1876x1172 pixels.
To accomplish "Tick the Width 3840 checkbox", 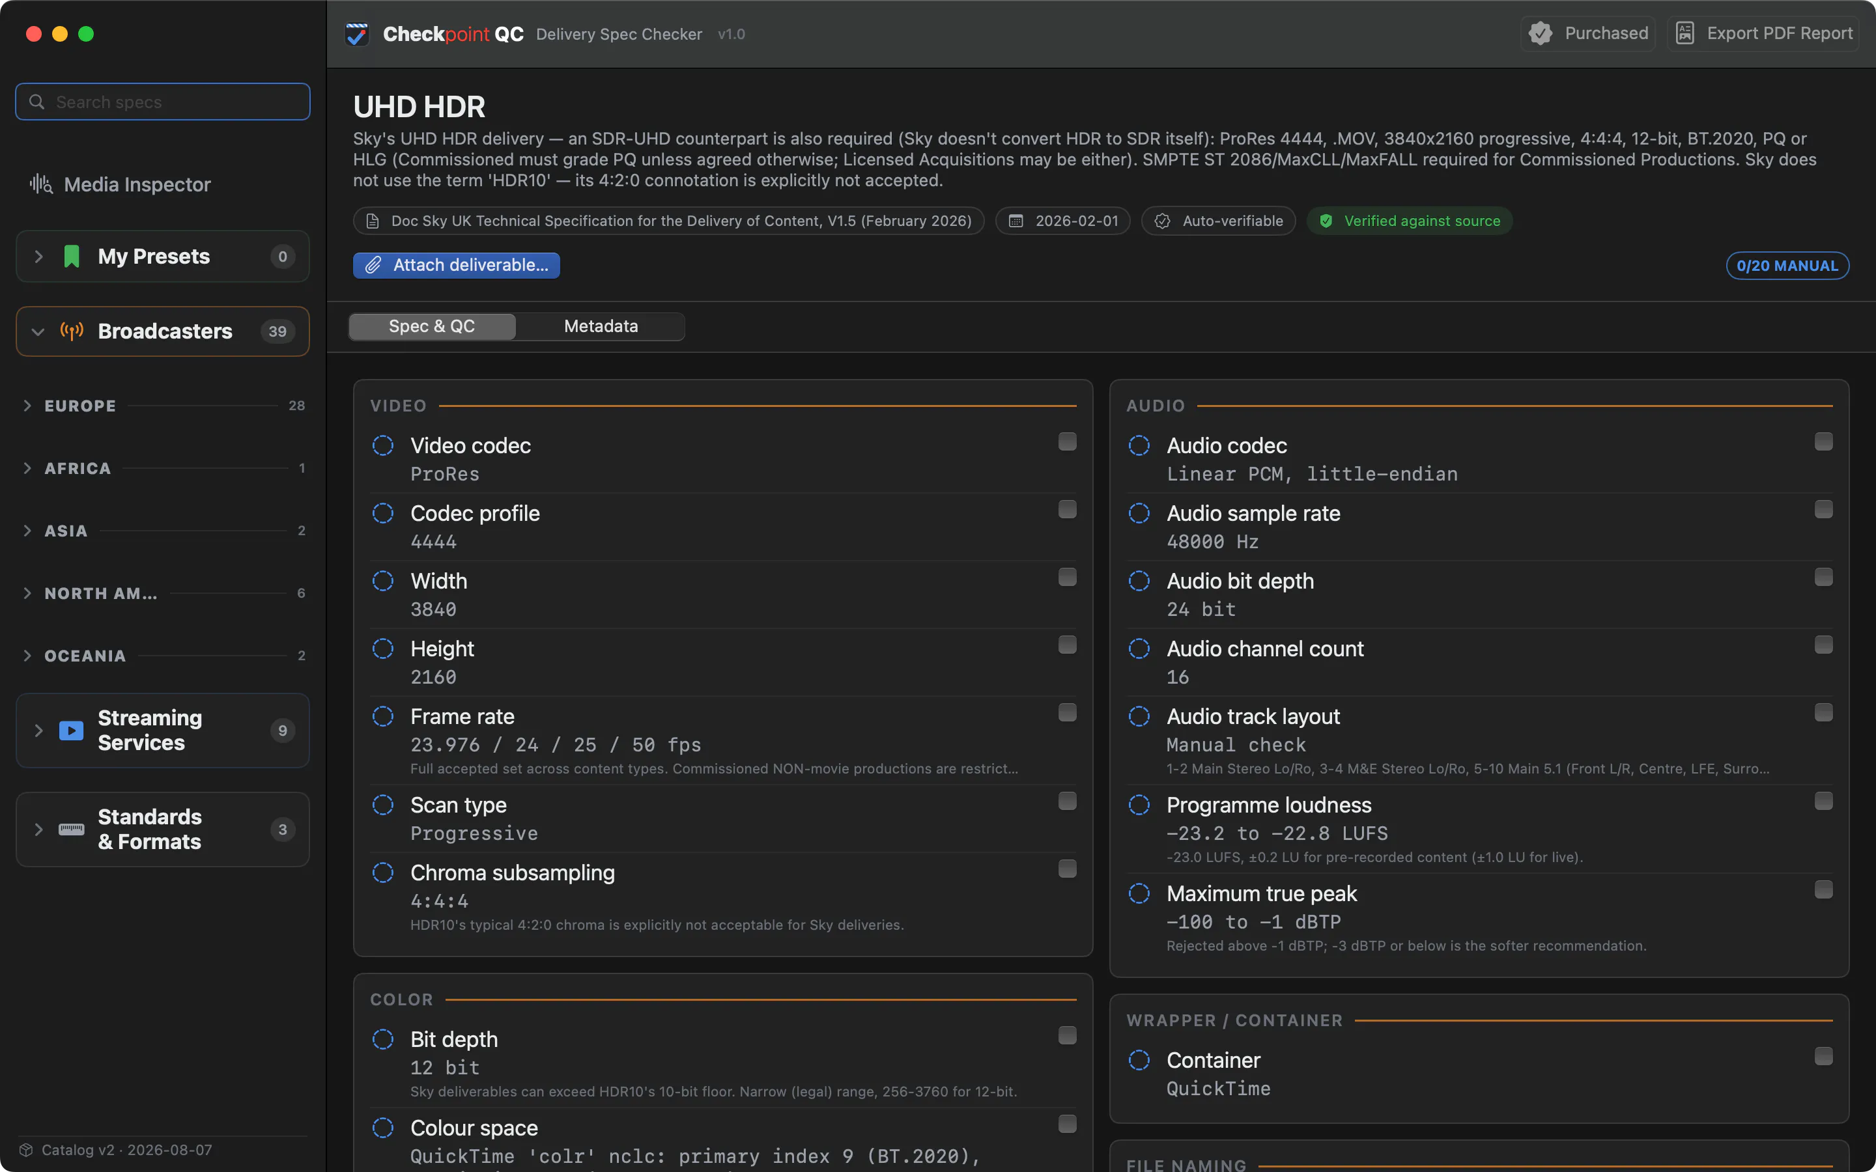I will (1068, 578).
